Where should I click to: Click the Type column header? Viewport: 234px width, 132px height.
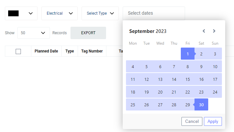[70, 51]
